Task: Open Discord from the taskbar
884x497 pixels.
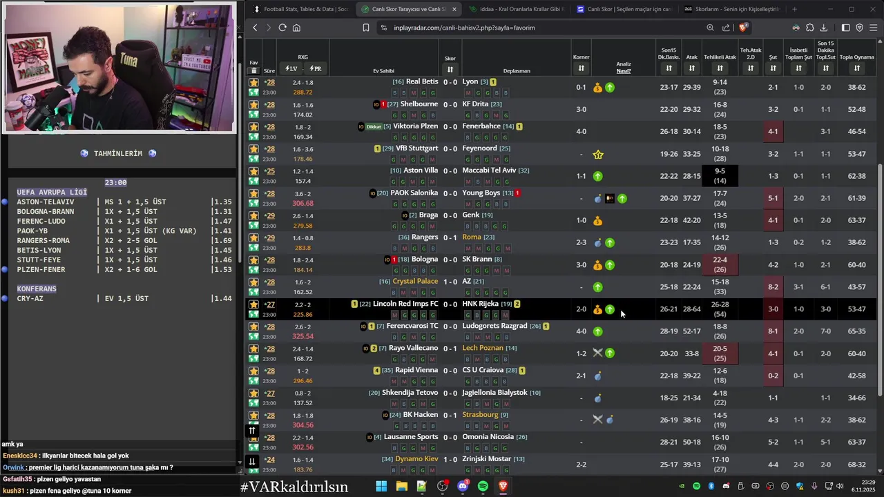Action: (x=463, y=487)
